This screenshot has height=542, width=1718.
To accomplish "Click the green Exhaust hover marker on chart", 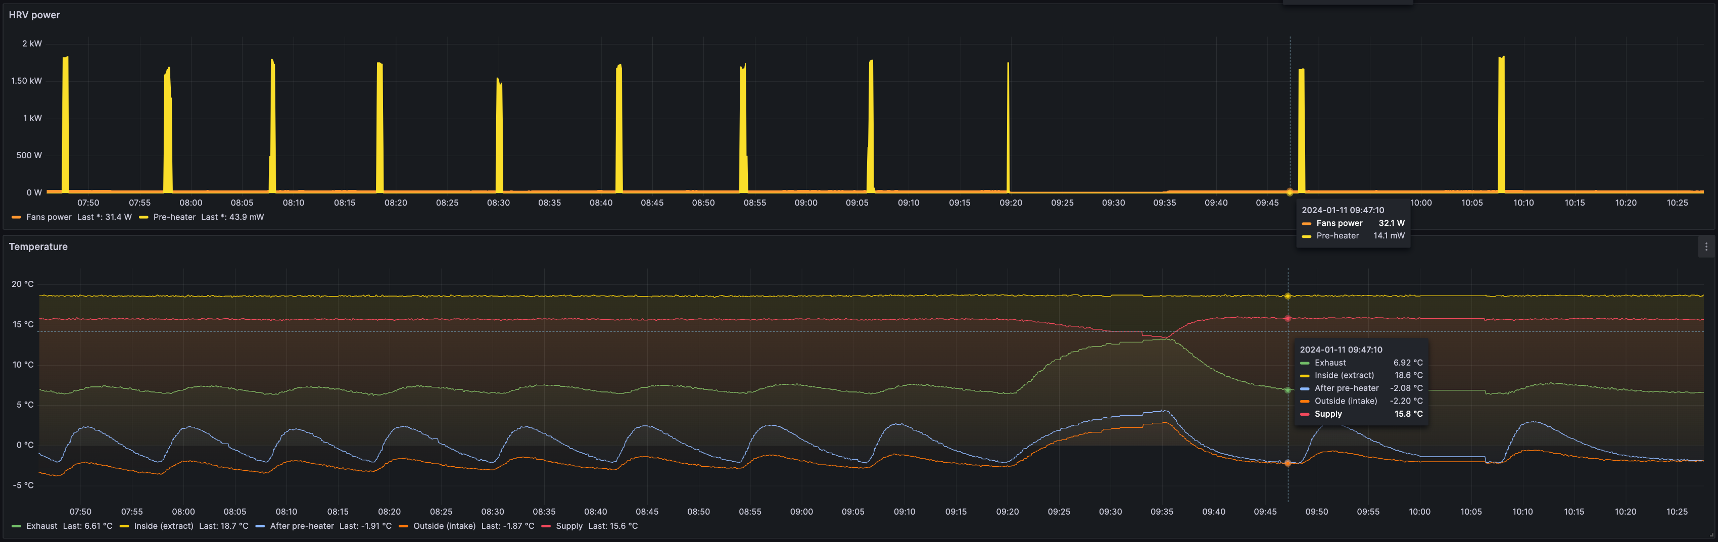I will tap(1288, 390).
